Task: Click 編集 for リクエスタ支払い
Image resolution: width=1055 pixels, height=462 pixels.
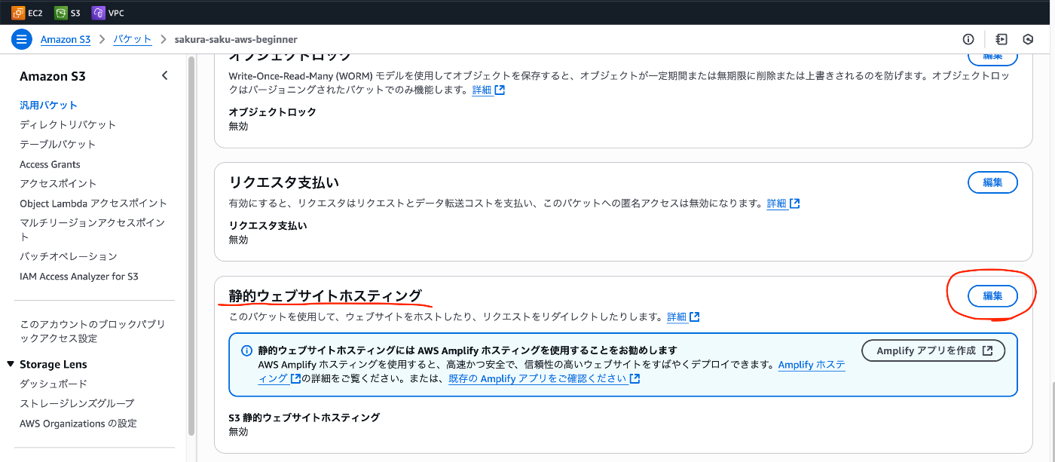Action: pos(992,182)
